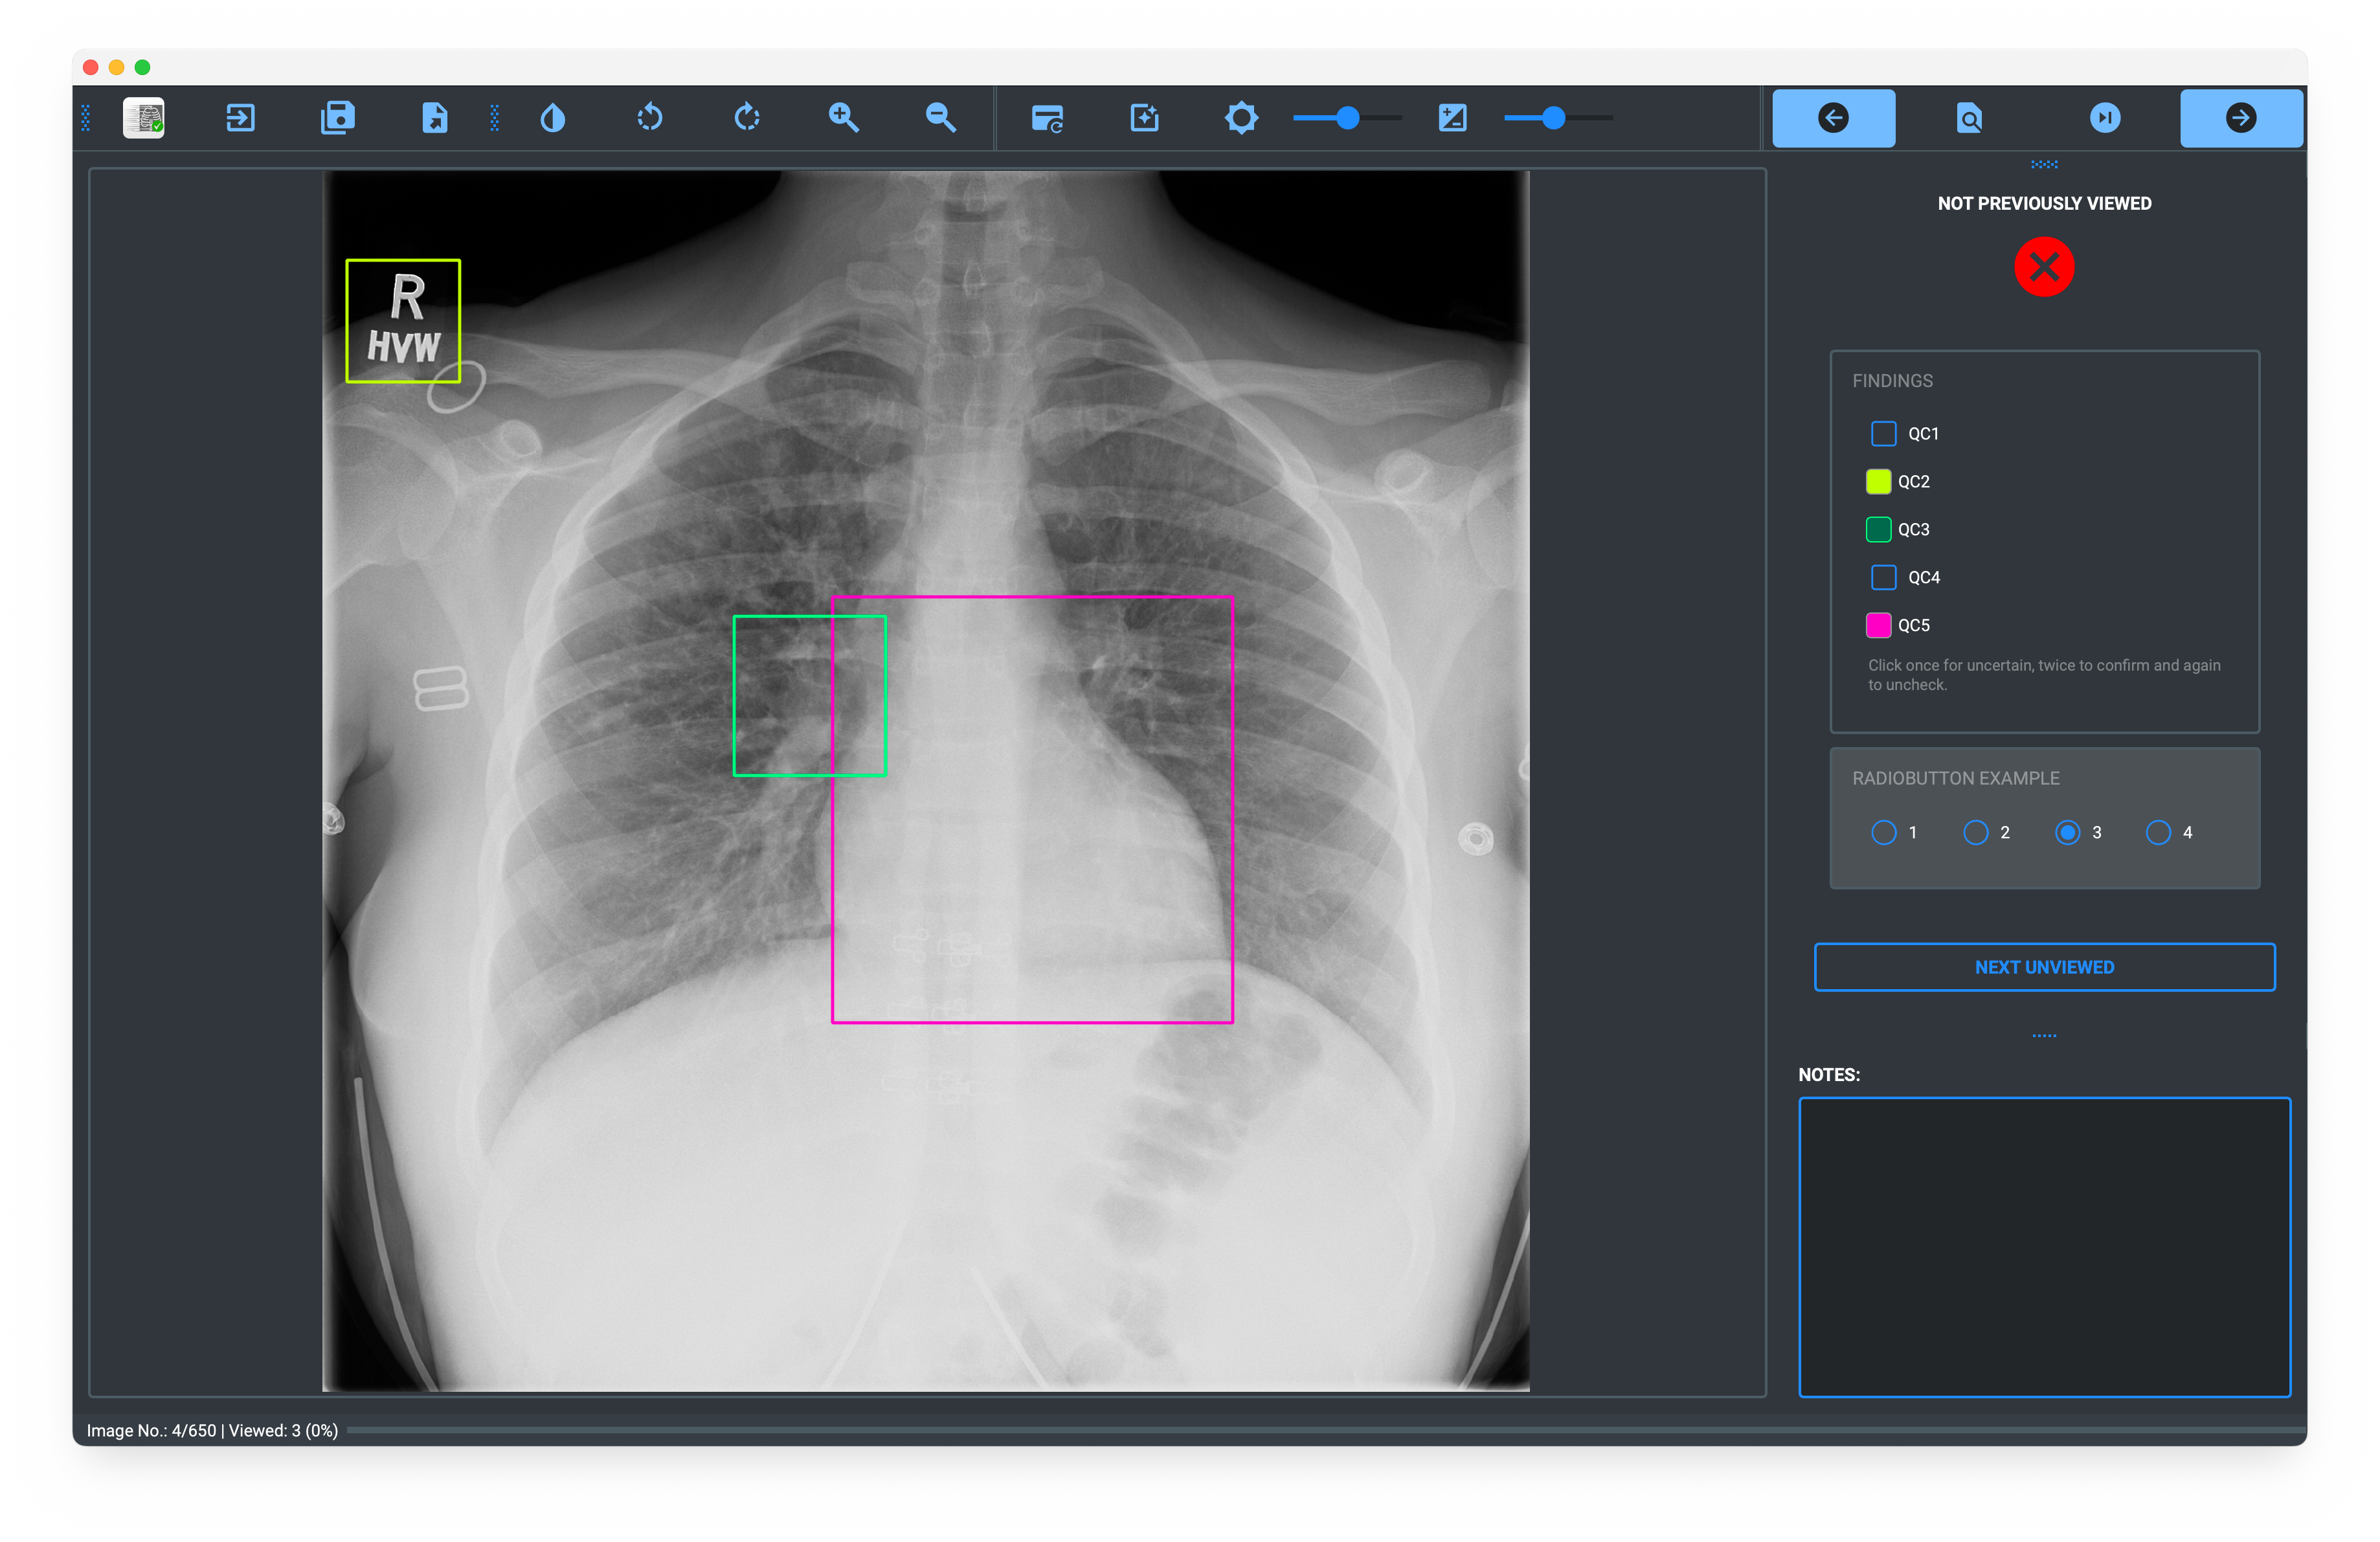Toggle the QC5 magenta checkbox

tap(1878, 626)
